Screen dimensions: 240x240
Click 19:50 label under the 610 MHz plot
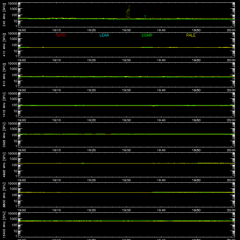coord(196,90)
